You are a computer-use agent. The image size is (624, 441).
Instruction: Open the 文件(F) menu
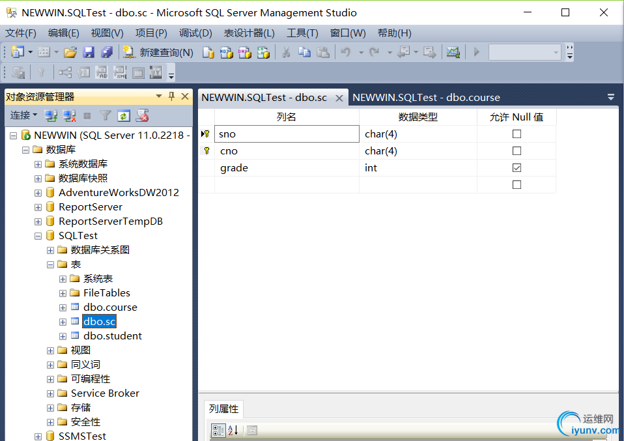click(x=21, y=33)
